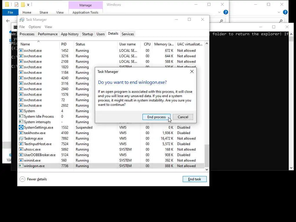
Task: Click the TextInputHost.exe icon
Action: point(21,144)
